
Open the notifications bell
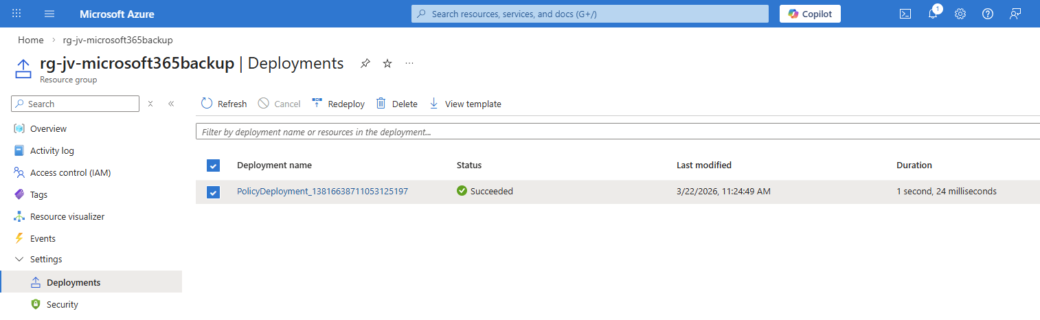[x=933, y=14]
